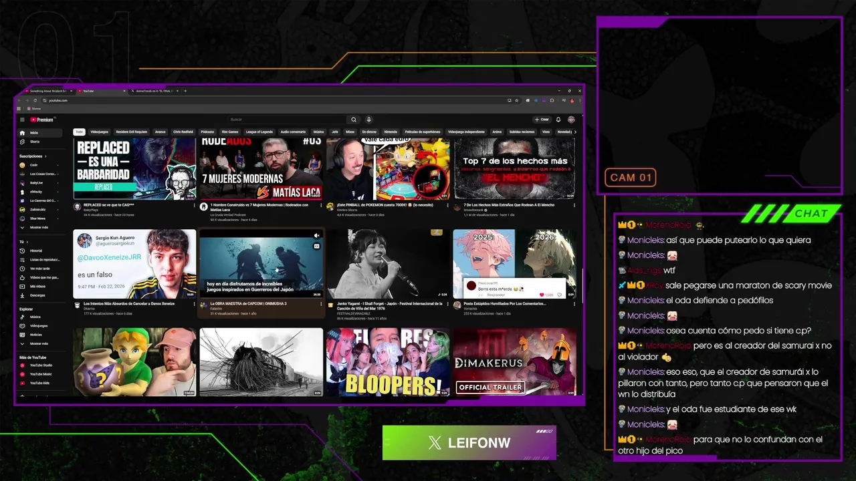Open Shorts from the sidebar
Image resolution: width=856 pixels, height=481 pixels.
pyautogui.click(x=39, y=142)
